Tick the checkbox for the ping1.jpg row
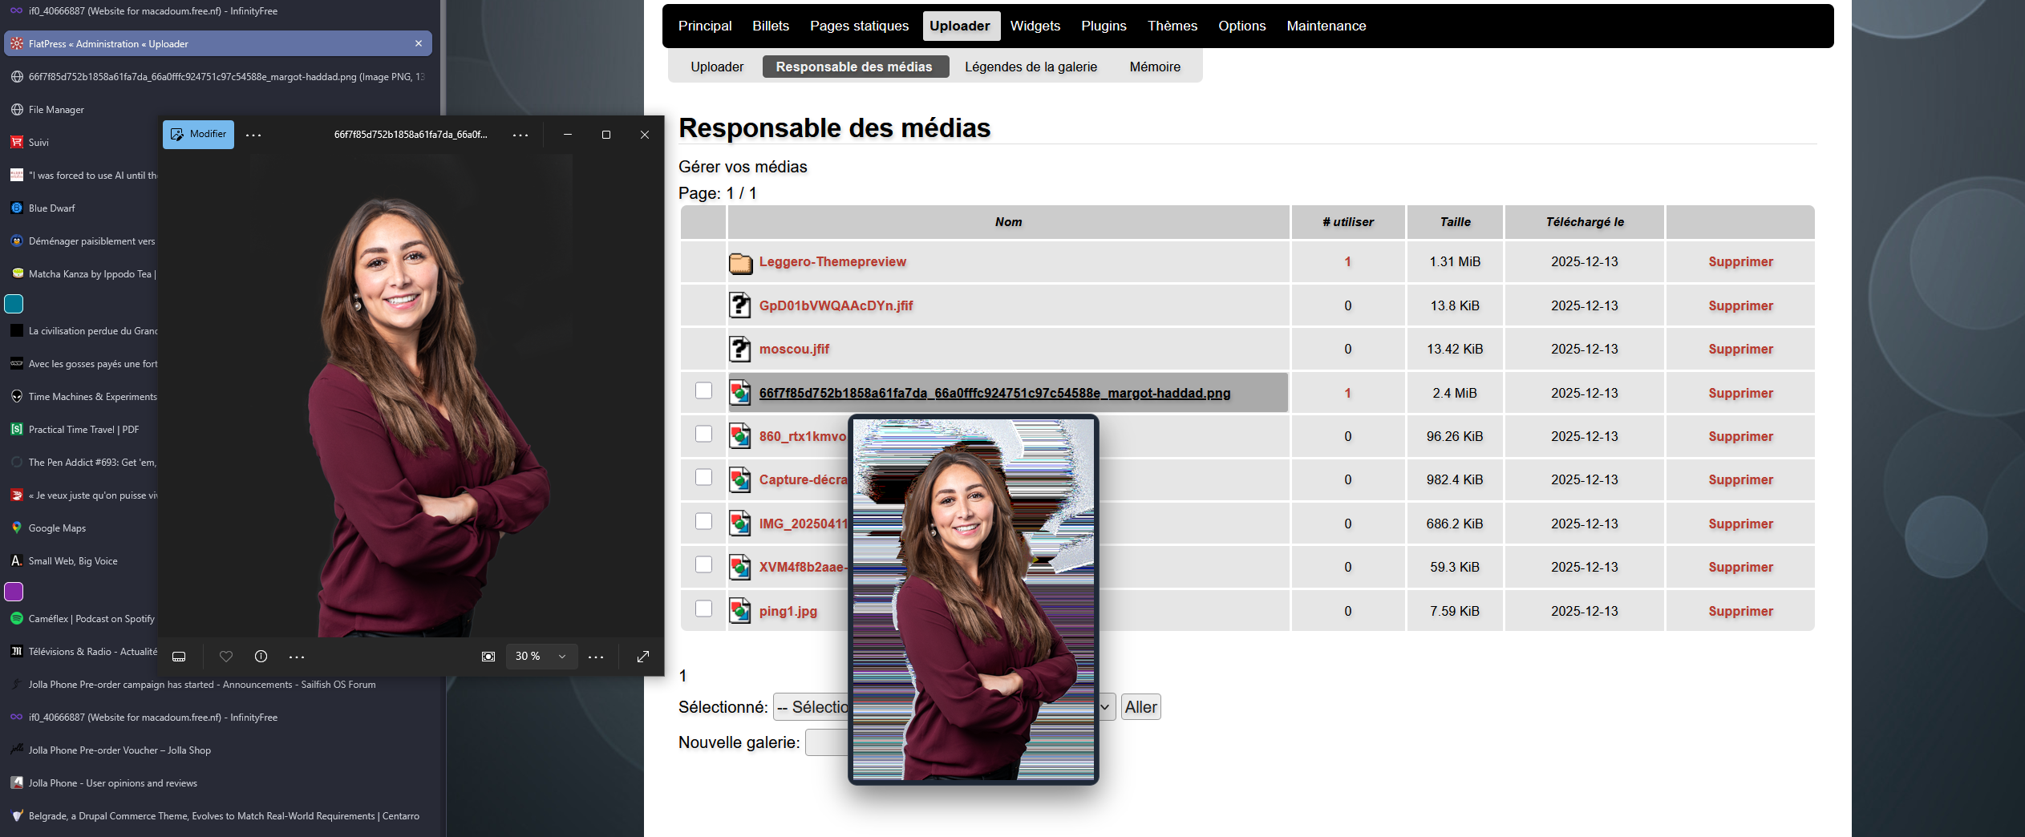The image size is (2025, 837). click(703, 609)
